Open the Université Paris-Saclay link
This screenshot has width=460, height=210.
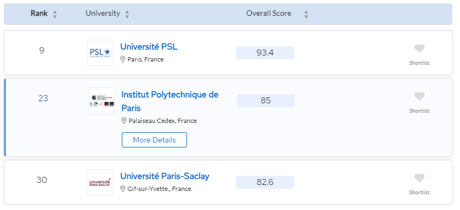click(x=165, y=176)
